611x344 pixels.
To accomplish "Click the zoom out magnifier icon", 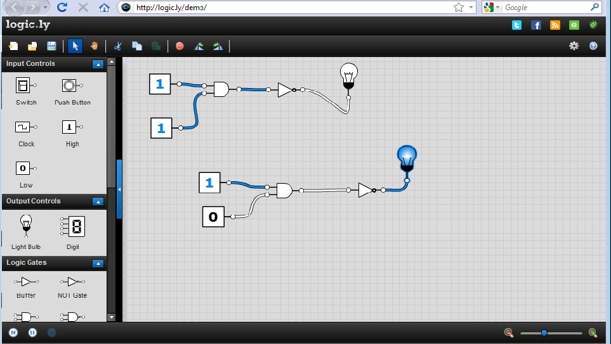I will [508, 333].
